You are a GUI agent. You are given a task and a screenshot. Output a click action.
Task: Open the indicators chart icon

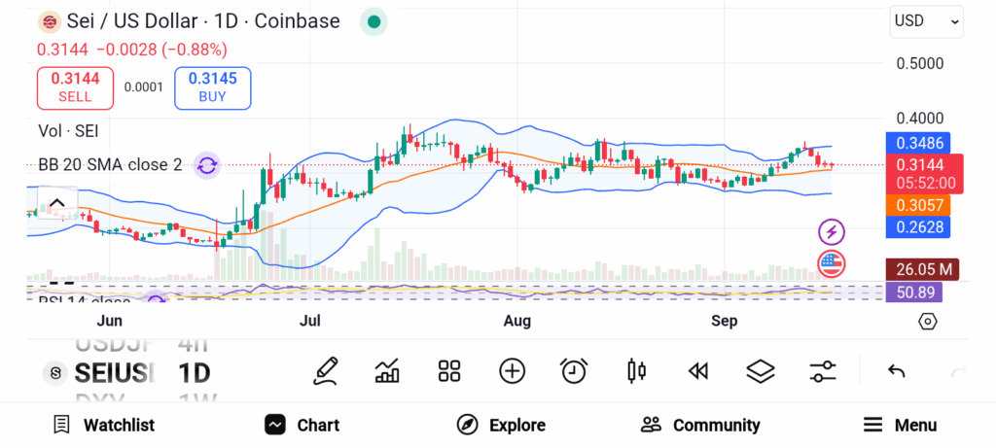click(387, 370)
